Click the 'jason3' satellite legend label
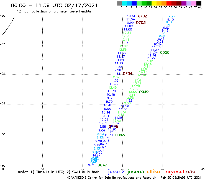 pyautogui.click(x=136, y=172)
